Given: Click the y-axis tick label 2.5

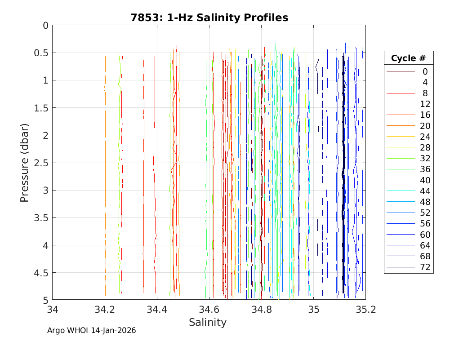Looking at the screenshot, I should pyautogui.click(x=41, y=163).
